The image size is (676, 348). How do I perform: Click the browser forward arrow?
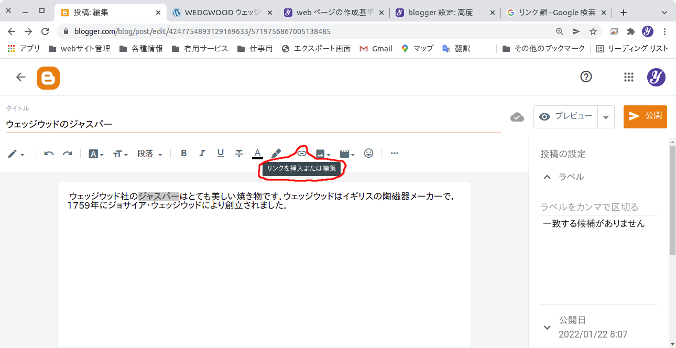[28, 31]
